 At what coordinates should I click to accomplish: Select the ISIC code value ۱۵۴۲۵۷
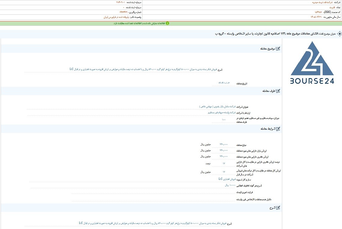pos(318,12)
